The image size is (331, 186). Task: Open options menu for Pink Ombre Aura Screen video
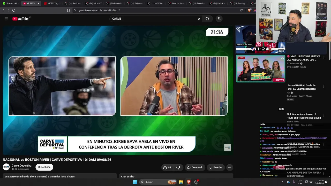coord(324,115)
